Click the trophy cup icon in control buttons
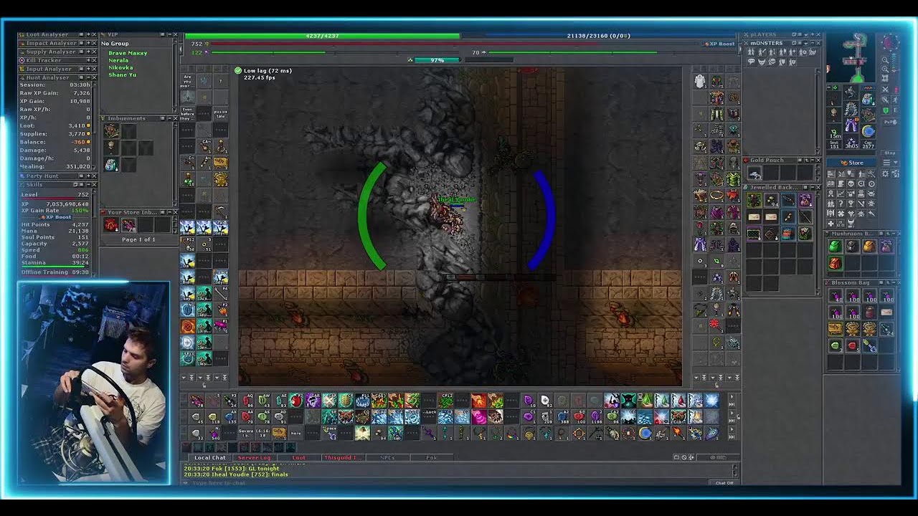This screenshot has height=516, width=918. (851, 204)
